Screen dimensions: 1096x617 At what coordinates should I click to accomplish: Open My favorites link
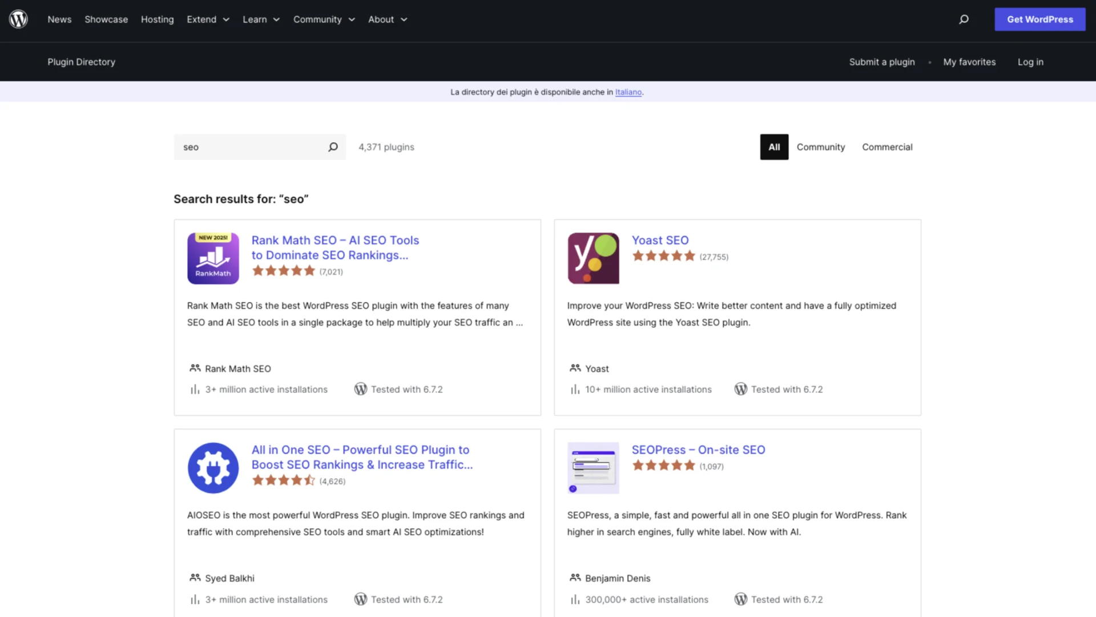[969, 62]
